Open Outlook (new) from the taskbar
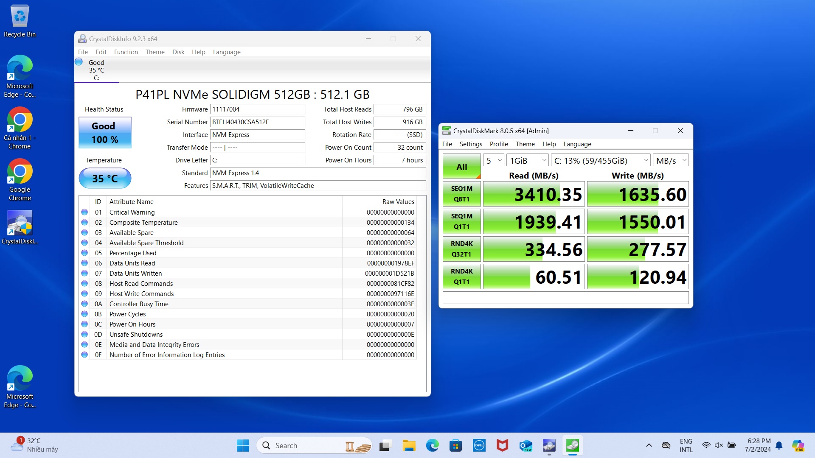The width and height of the screenshot is (815, 458). pos(526,446)
